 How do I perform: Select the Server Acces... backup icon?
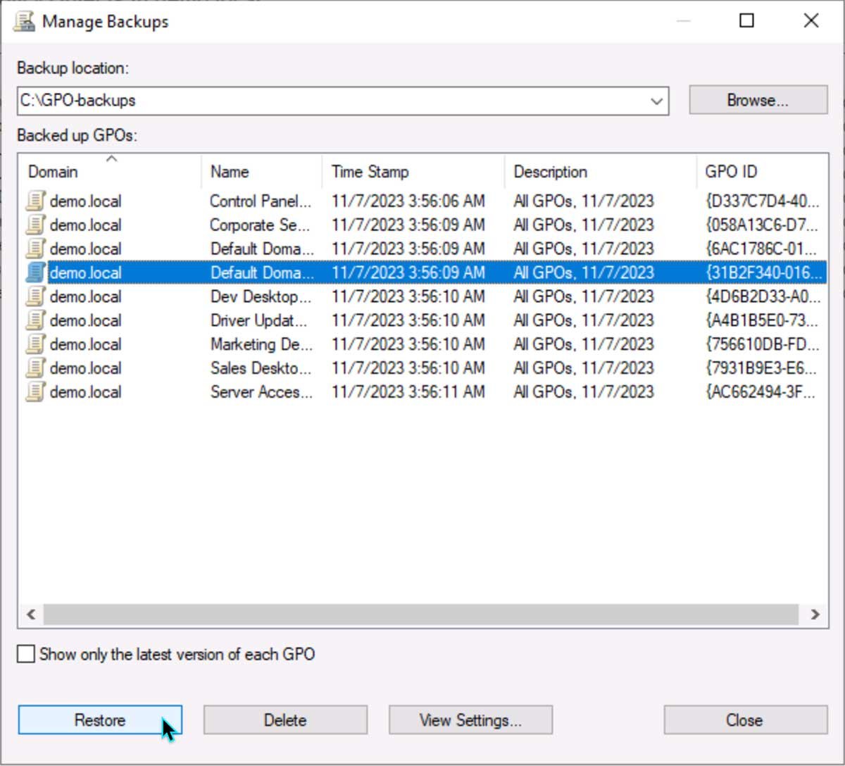pyautogui.click(x=35, y=393)
